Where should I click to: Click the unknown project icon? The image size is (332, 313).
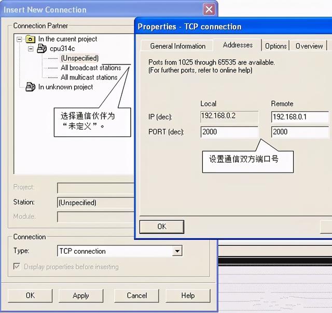(x=31, y=87)
